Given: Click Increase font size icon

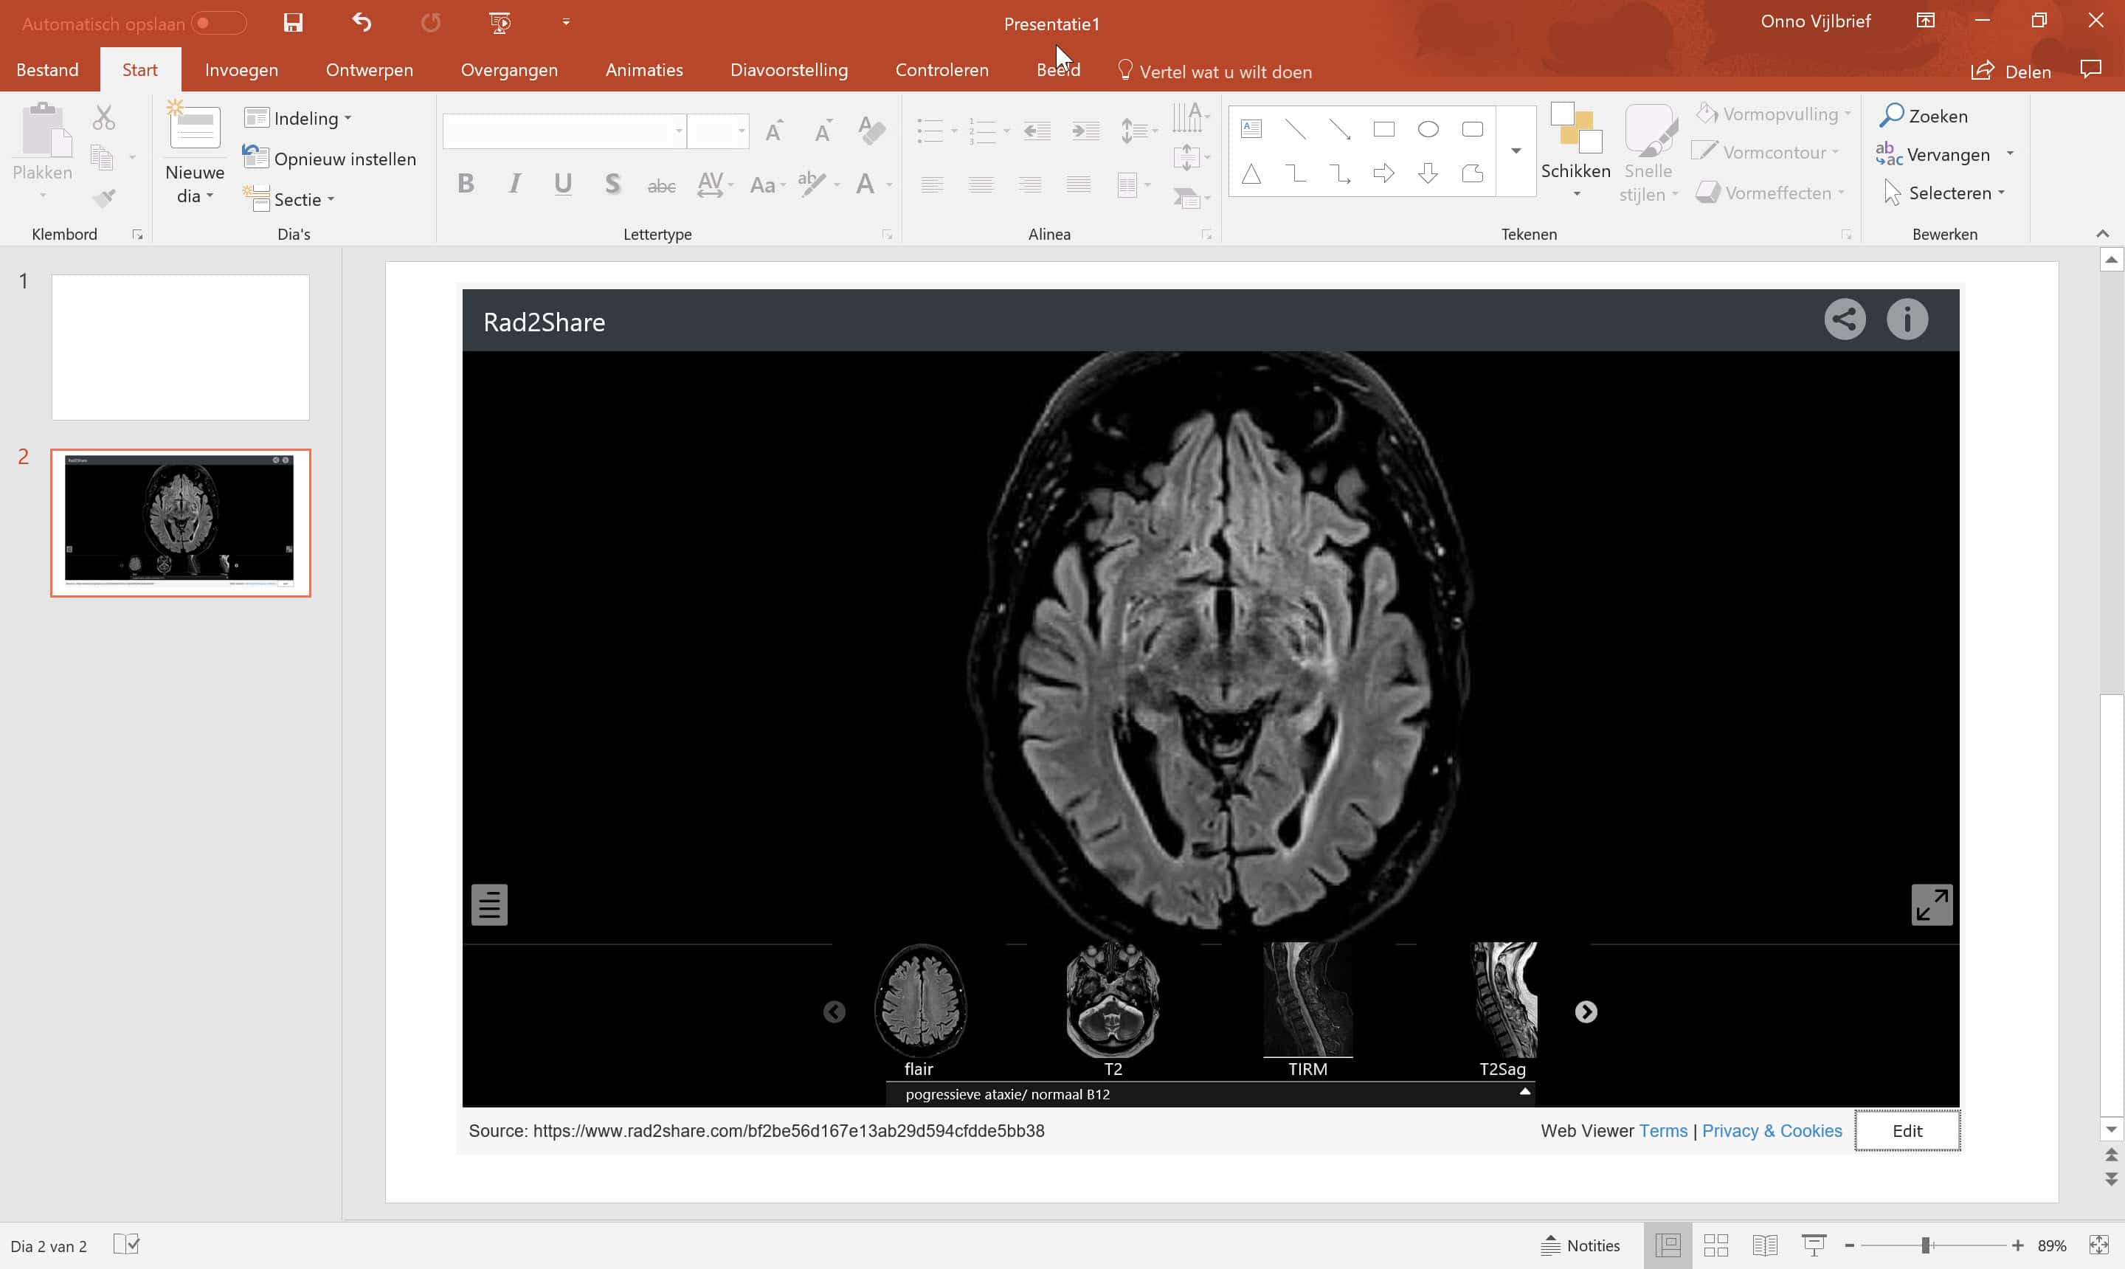Looking at the screenshot, I should [774, 131].
